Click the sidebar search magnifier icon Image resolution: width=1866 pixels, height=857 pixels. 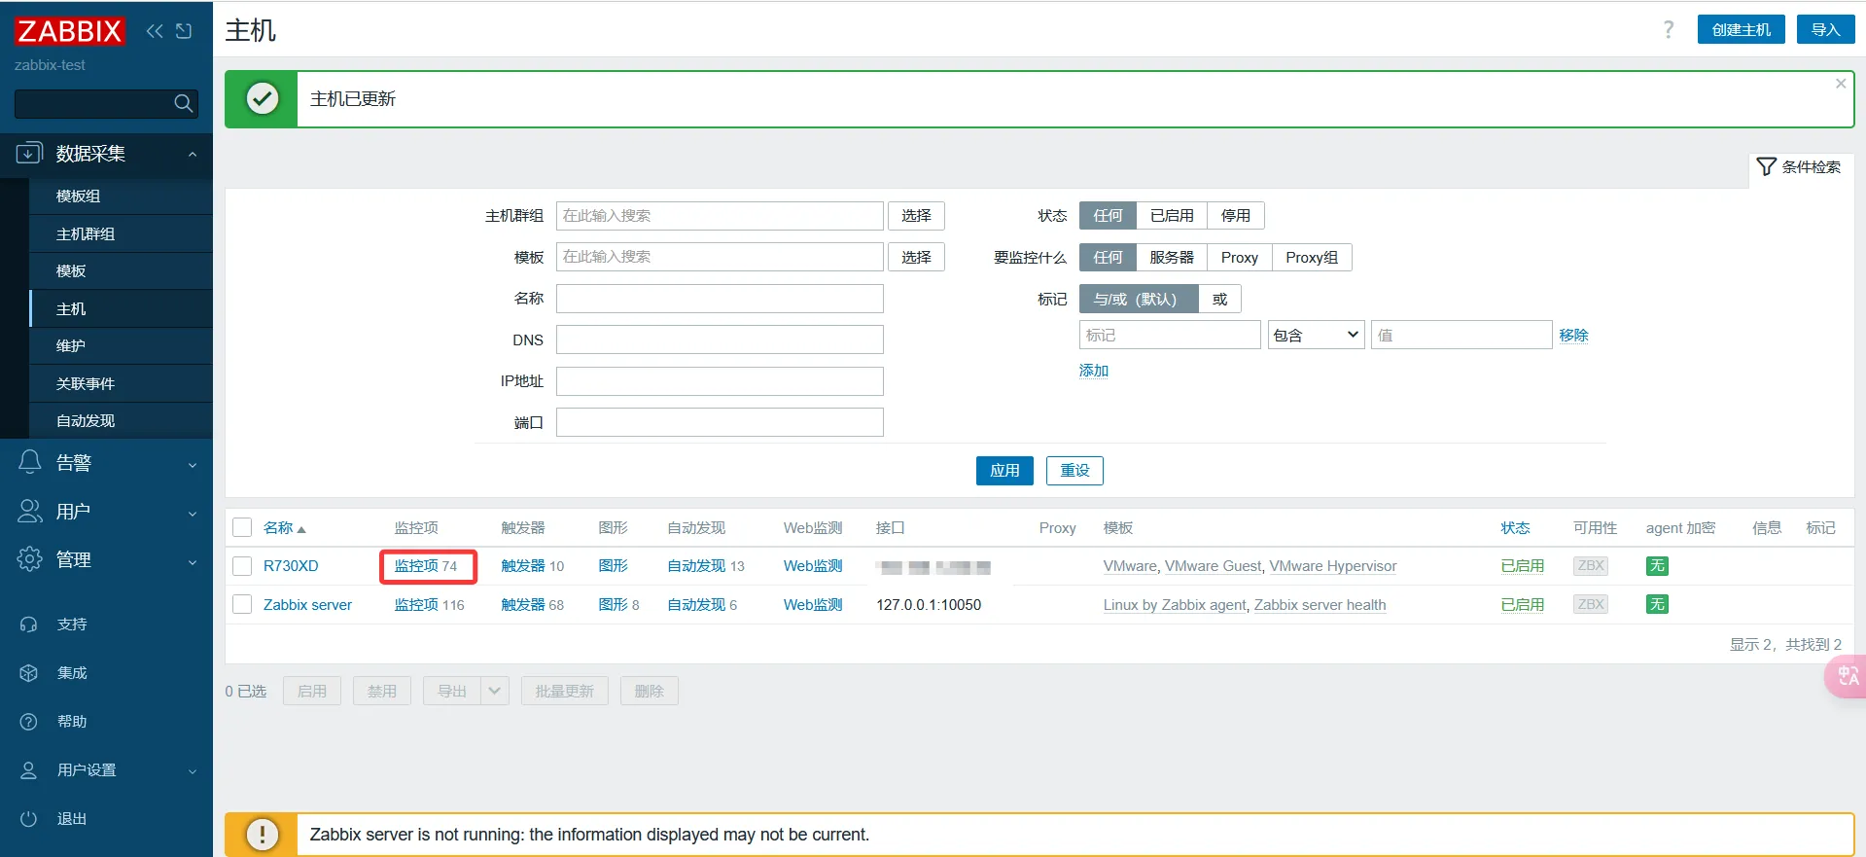pyautogui.click(x=183, y=103)
